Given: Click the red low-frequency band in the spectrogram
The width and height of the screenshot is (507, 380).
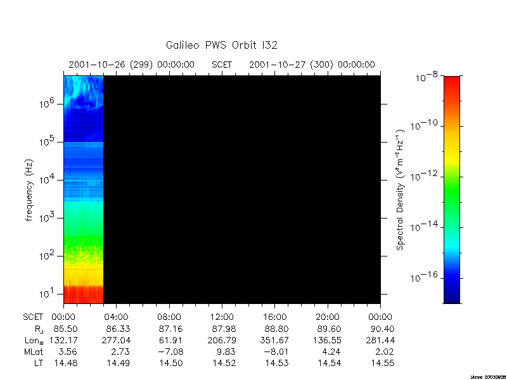Looking at the screenshot, I should [84, 294].
